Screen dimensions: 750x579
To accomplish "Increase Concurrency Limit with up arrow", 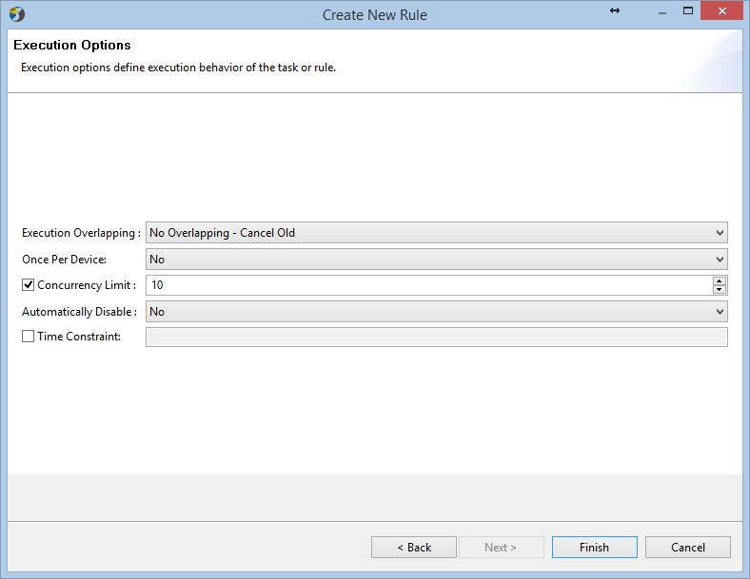I will pyautogui.click(x=719, y=280).
